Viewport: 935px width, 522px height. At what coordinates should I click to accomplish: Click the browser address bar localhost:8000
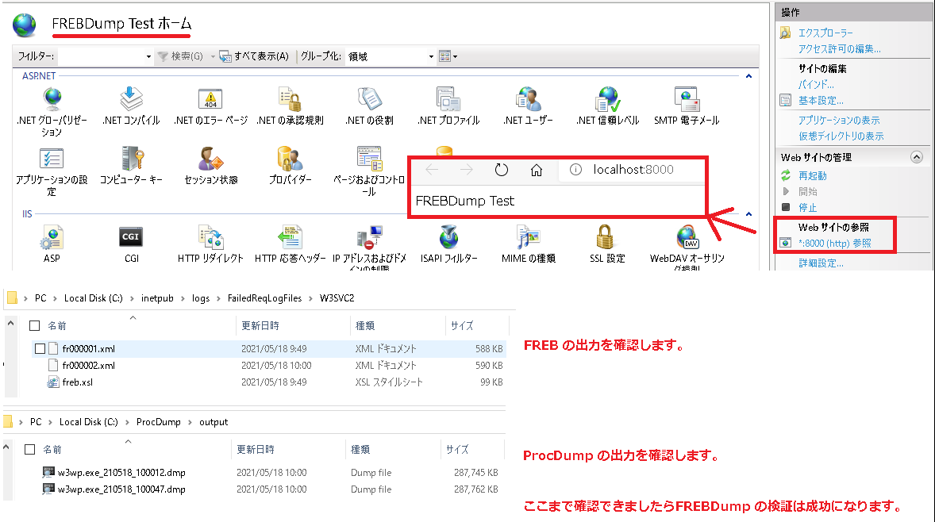coord(634,170)
